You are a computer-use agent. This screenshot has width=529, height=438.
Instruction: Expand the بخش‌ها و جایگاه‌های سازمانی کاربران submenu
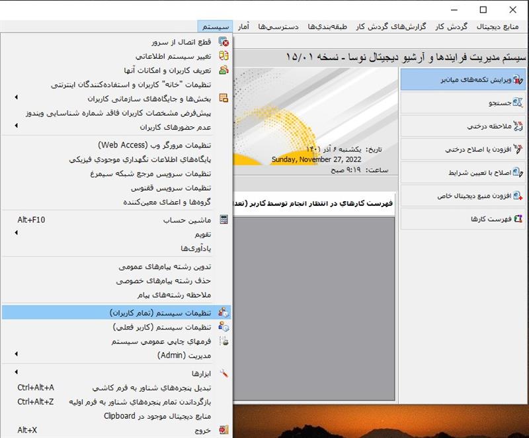coord(17,98)
